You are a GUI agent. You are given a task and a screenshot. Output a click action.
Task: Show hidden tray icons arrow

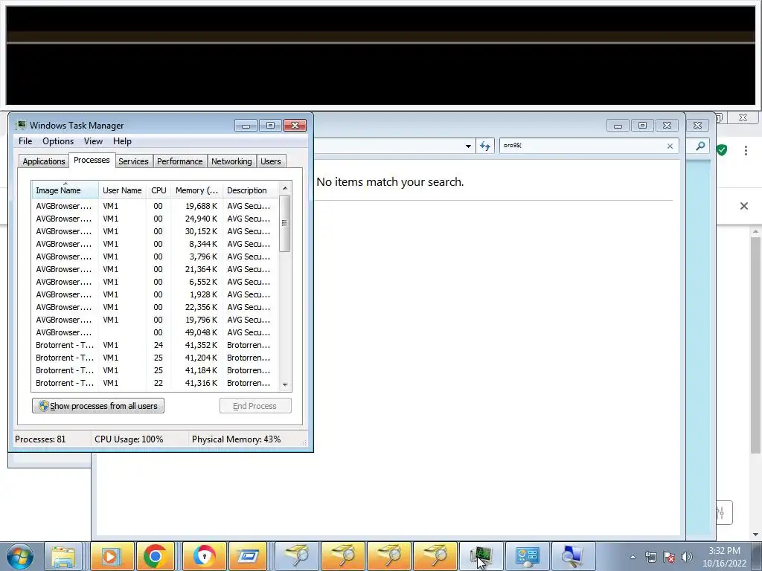click(633, 557)
